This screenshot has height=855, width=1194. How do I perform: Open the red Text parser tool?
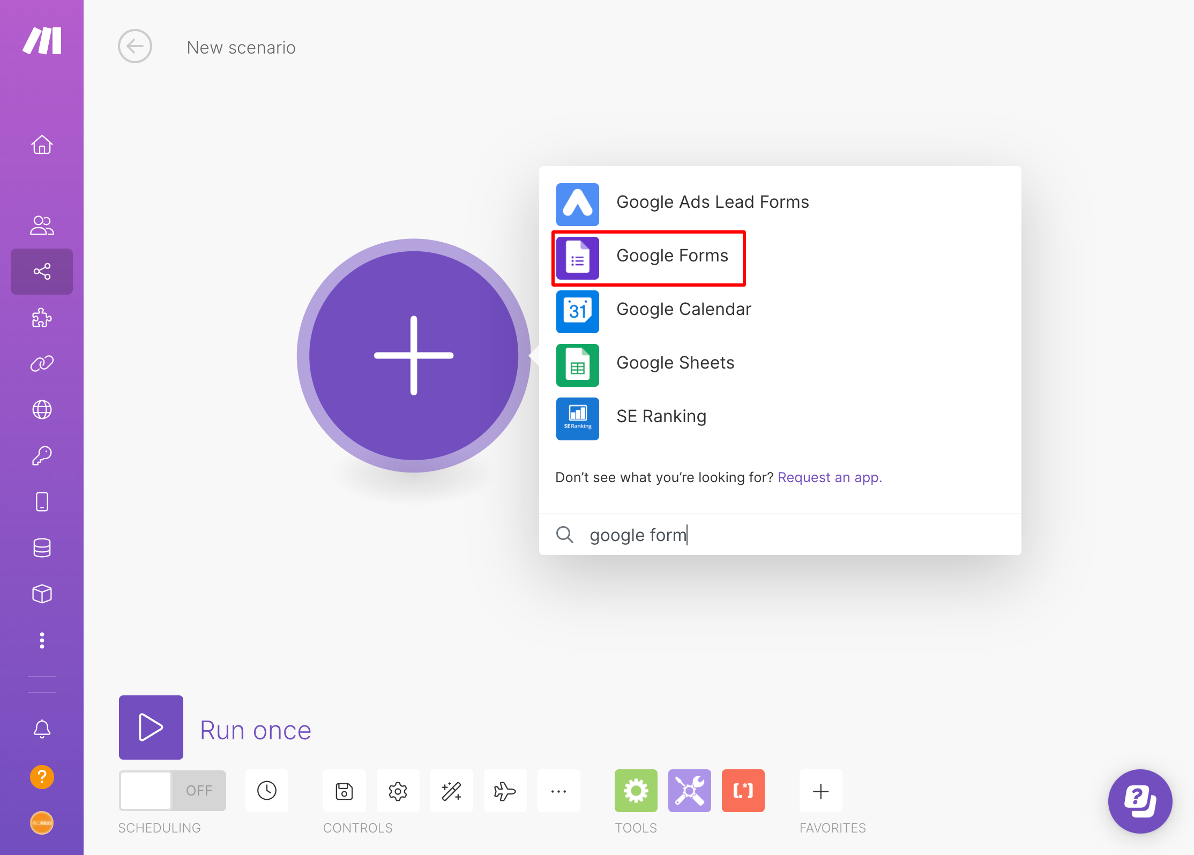tap(743, 791)
